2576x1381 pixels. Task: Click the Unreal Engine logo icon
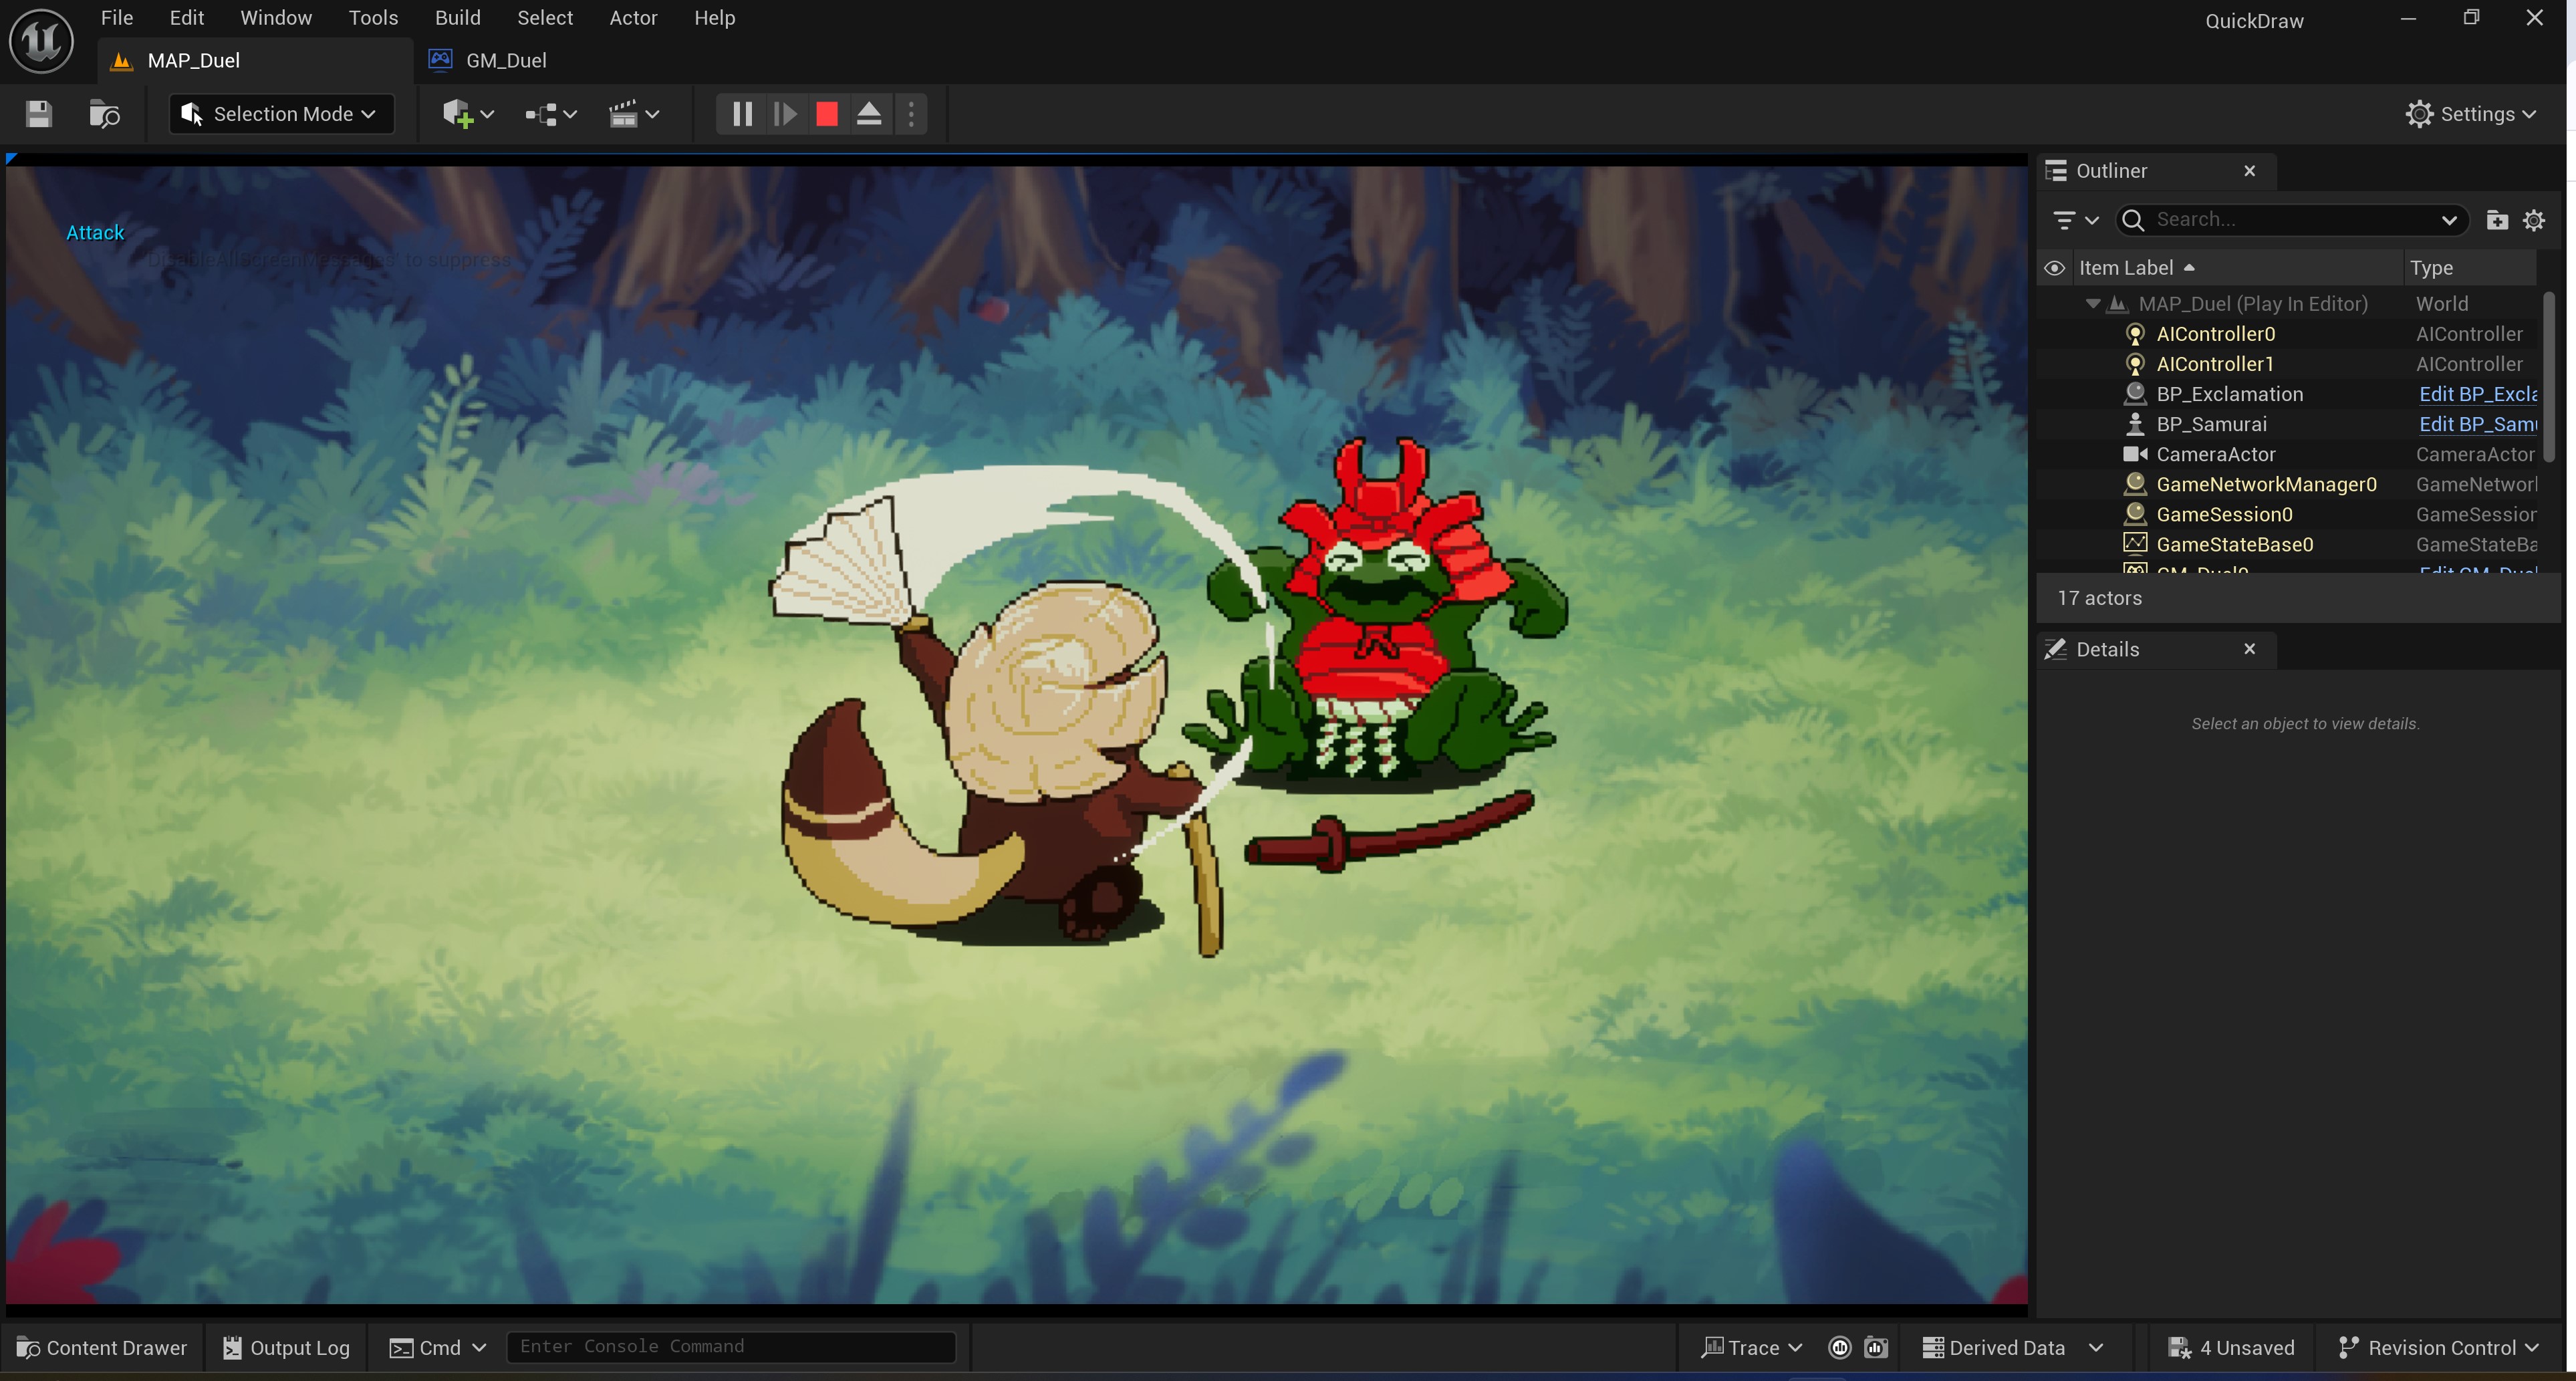(41, 41)
